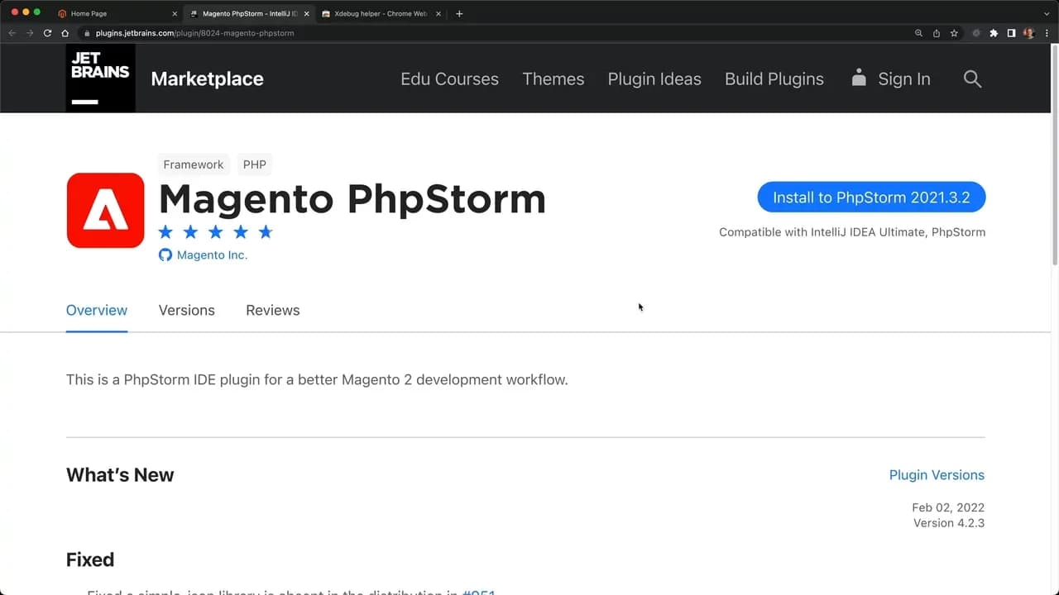Go to the browser home page icon
1059x595 pixels.
65,33
